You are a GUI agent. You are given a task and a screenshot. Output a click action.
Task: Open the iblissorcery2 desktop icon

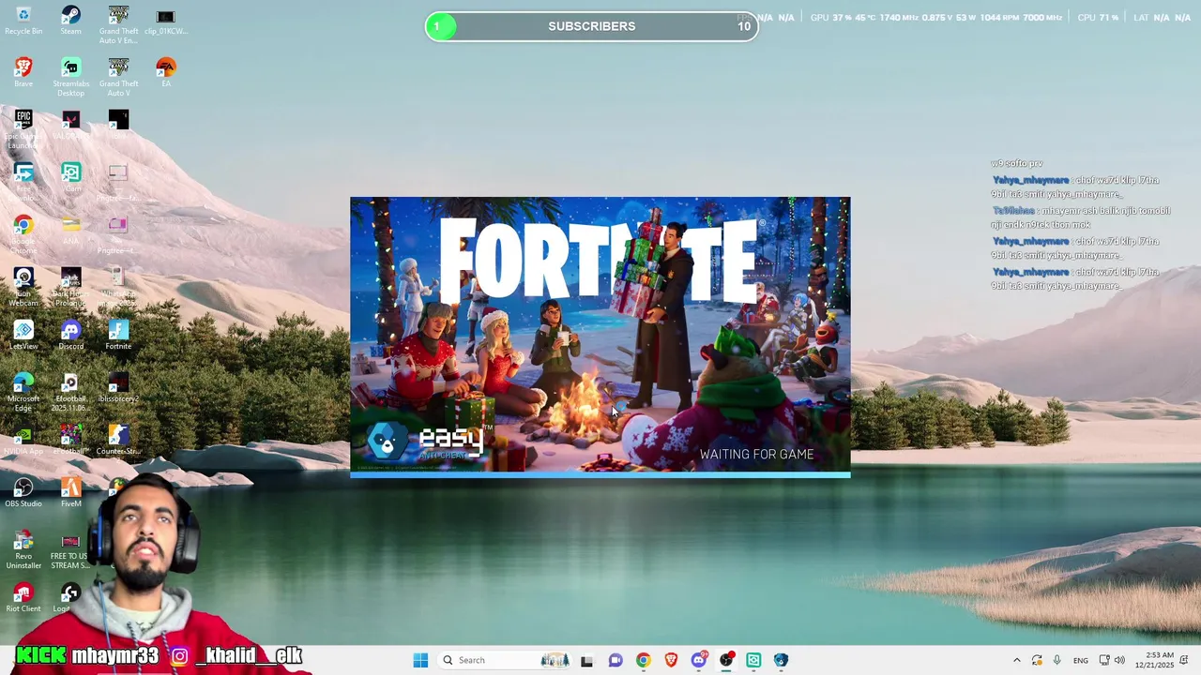pyautogui.click(x=118, y=388)
